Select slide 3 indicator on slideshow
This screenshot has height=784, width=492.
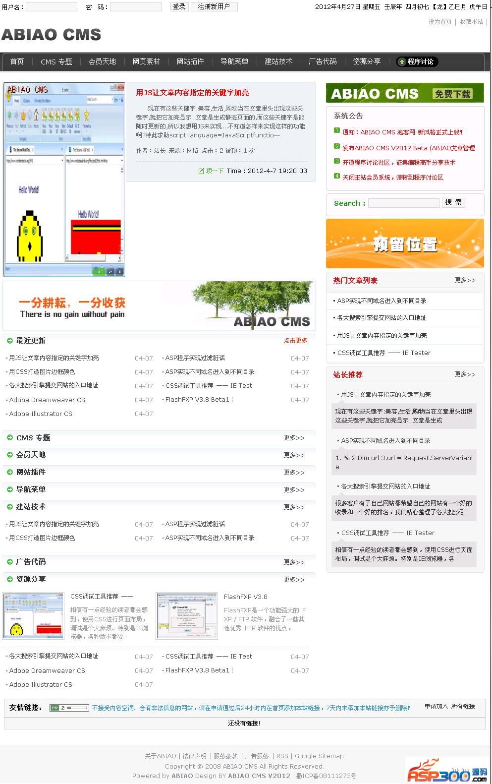click(119, 271)
